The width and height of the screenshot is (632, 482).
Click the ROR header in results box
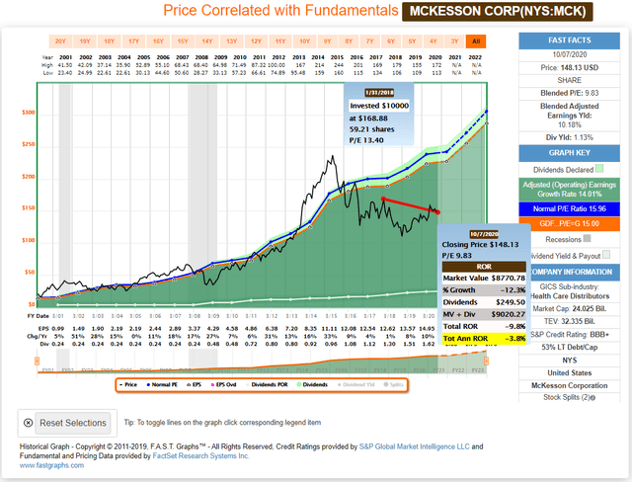pos(484,267)
